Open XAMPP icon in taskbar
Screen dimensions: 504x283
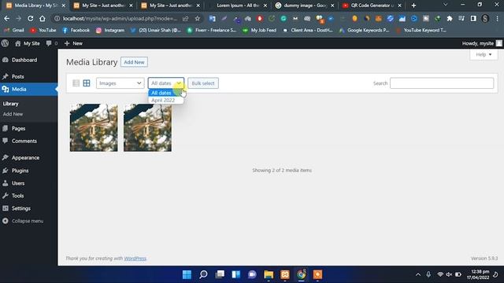pyautogui.click(x=285, y=274)
